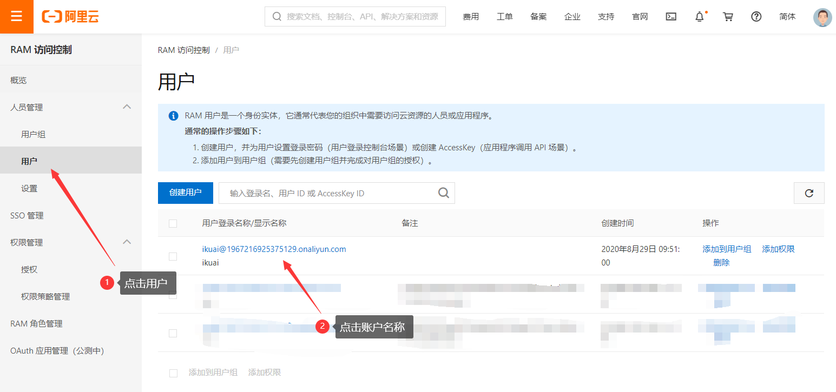This screenshot has height=392, width=836.
Task: Open the 费用 menu
Action: pyautogui.click(x=471, y=17)
